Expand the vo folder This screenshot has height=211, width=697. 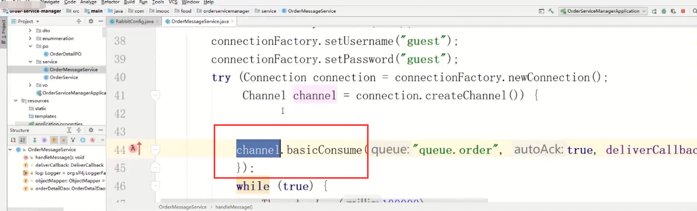(x=31, y=85)
